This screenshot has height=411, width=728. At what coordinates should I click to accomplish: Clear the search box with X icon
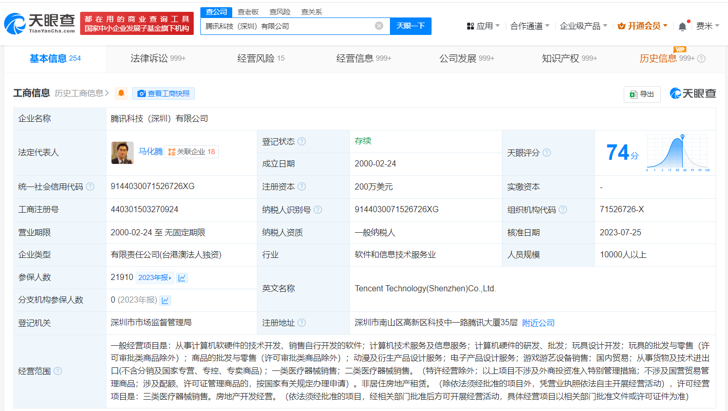tap(379, 26)
